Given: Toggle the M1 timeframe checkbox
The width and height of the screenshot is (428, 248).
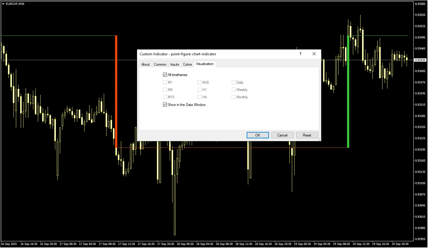Looking at the screenshot, I should pos(165,82).
